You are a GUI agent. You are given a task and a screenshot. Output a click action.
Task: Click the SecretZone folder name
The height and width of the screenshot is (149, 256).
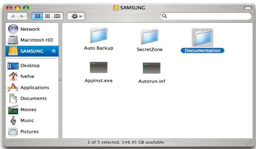[150, 49]
